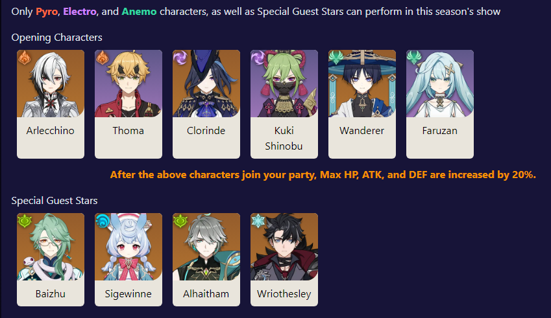Click the Pyro element icon on Arlecchino's card

(x=25, y=58)
